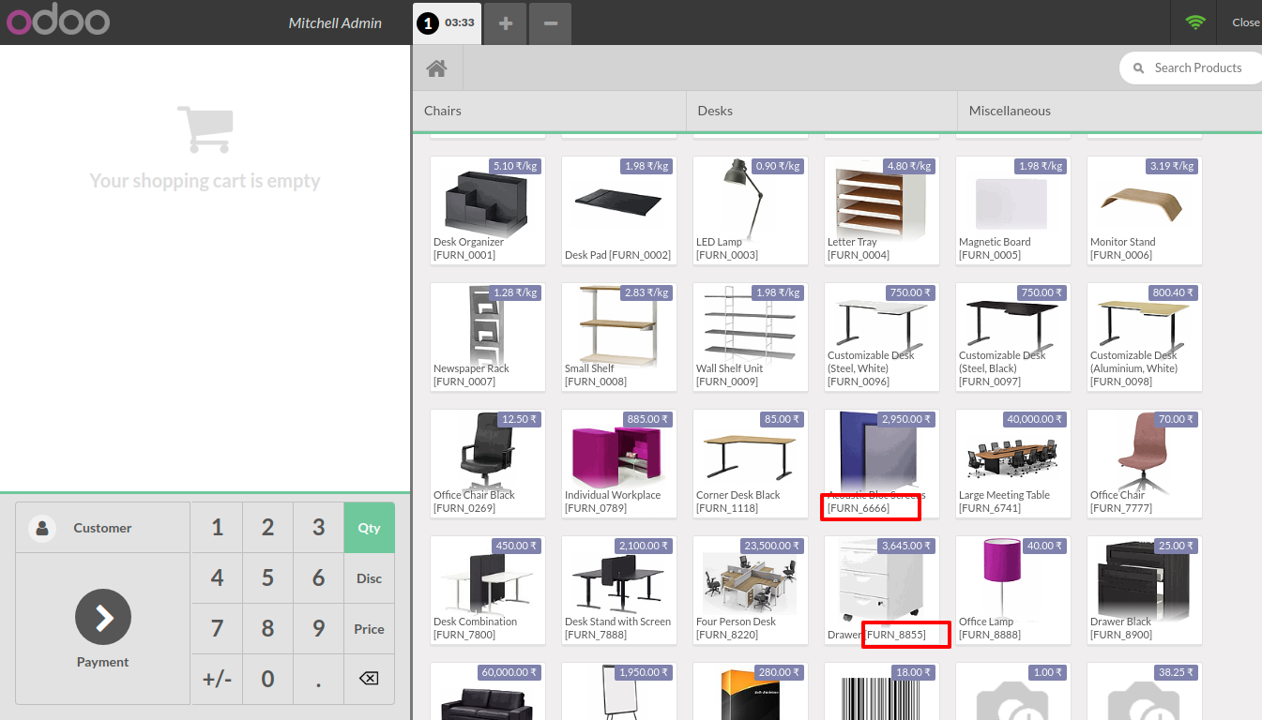
Task: Tap numpad key 2
Action: pyautogui.click(x=268, y=528)
